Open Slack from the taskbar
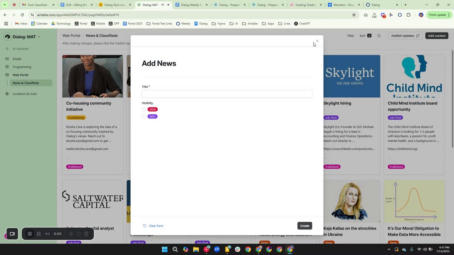This screenshot has height=255, width=454. pyautogui.click(x=237, y=249)
